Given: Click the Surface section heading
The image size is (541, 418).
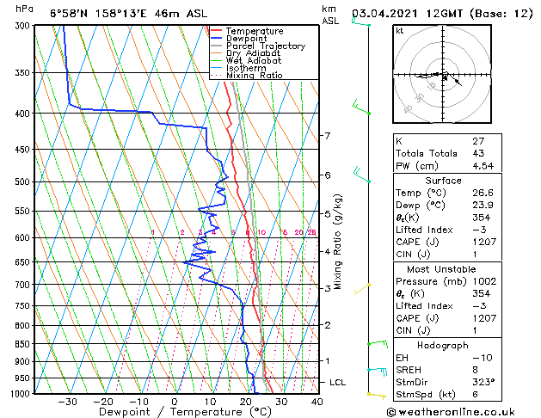Looking at the screenshot, I should pos(443,181).
